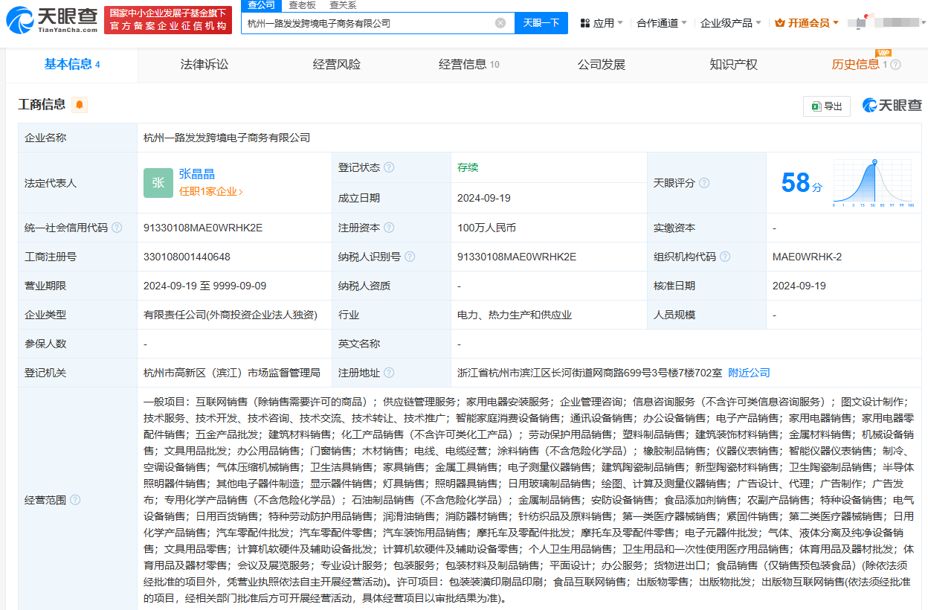This screenshot has height=610, width=928.
Task: Click the 附近公司 link
Action: pos(749,373)
